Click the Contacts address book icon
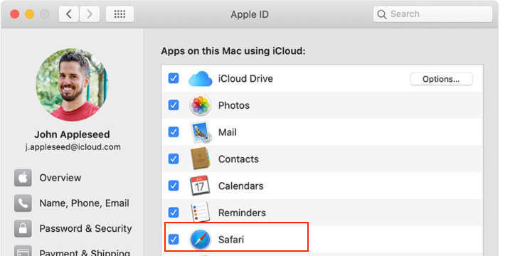This screenshot has height=256, width=505. [200, 159]
